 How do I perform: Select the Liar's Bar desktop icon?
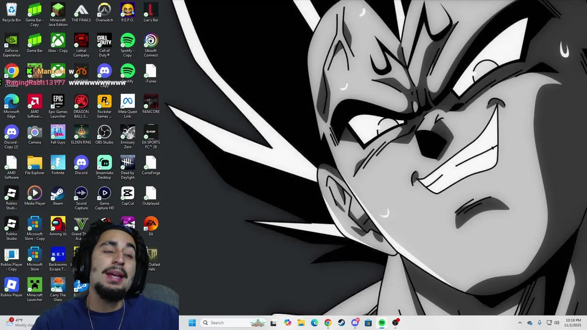click(151, 12)
